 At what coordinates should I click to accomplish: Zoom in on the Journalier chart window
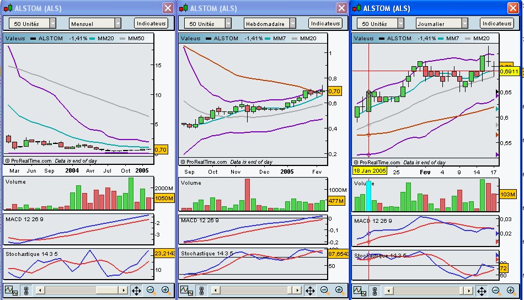[x=511, y=291]
